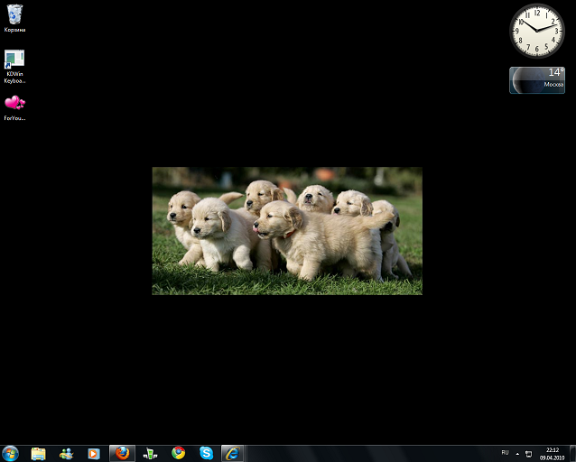Open the taskbar date and time
Image resolution: width=576 pixels, height=462 pixels.
[x=552, y=453]
